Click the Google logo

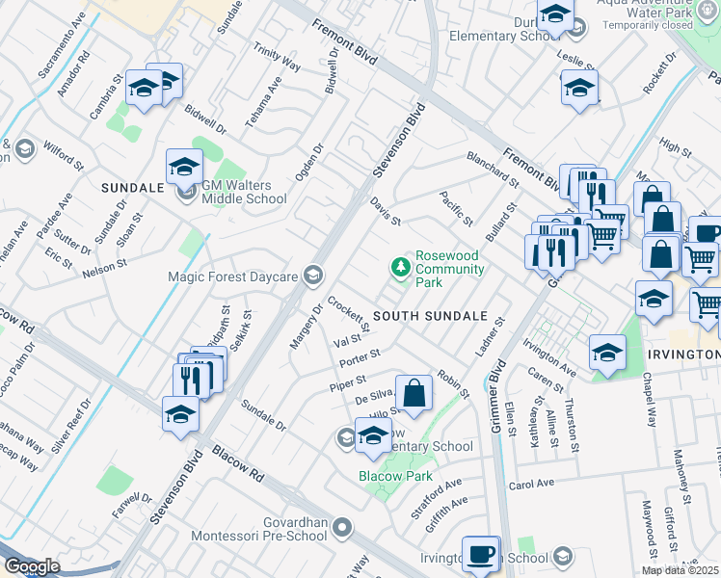32,566
